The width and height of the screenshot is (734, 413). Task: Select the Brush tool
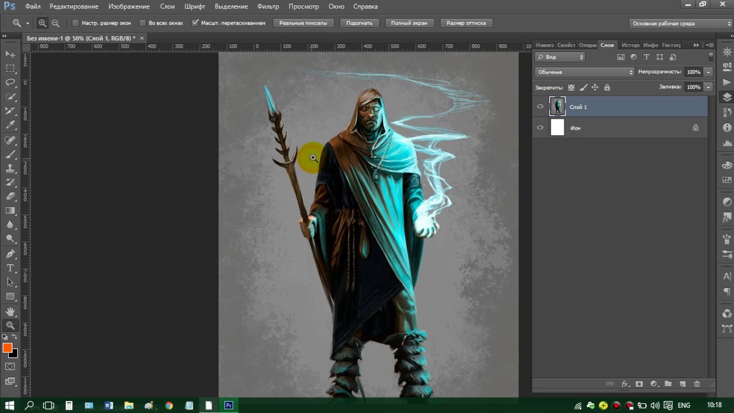[x=10, y=154]
